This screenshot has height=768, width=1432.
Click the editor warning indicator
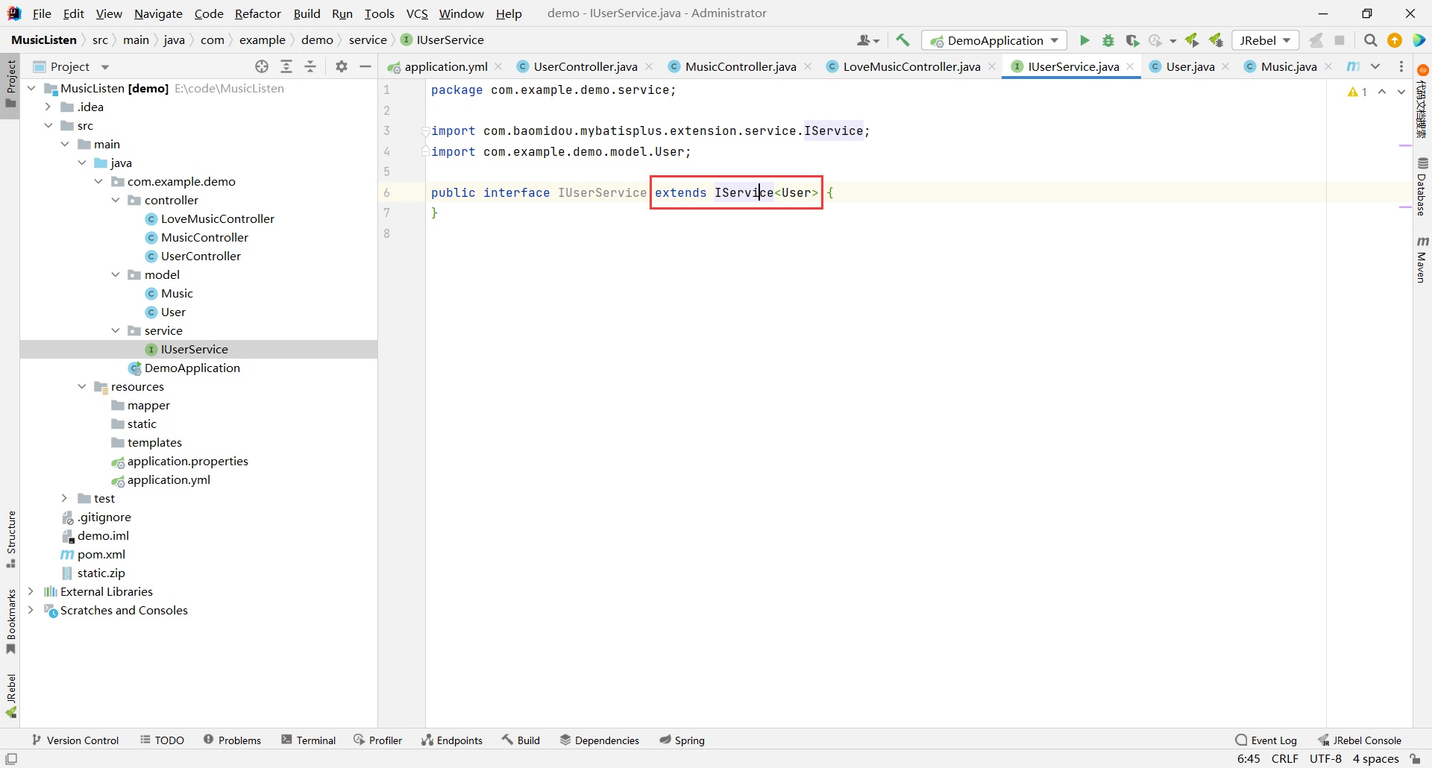(1357, 92)
